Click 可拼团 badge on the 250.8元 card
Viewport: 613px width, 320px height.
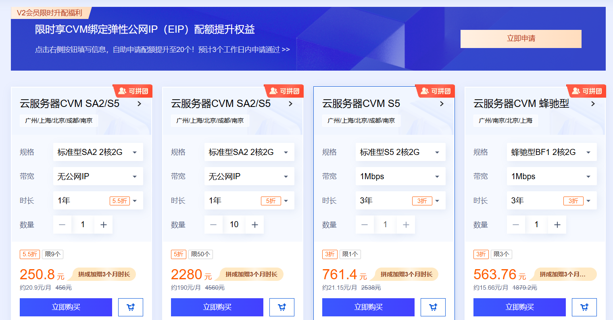coord(133,91)
